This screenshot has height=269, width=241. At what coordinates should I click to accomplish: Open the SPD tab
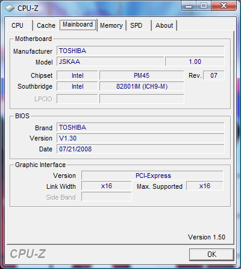(x=139, y=25)
